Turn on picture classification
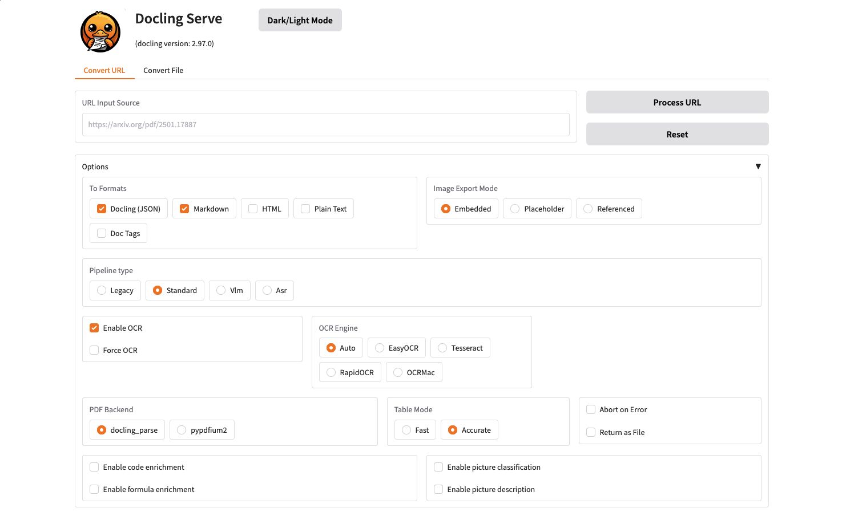This screenshot has height=516, width=842. click(438, 467)
